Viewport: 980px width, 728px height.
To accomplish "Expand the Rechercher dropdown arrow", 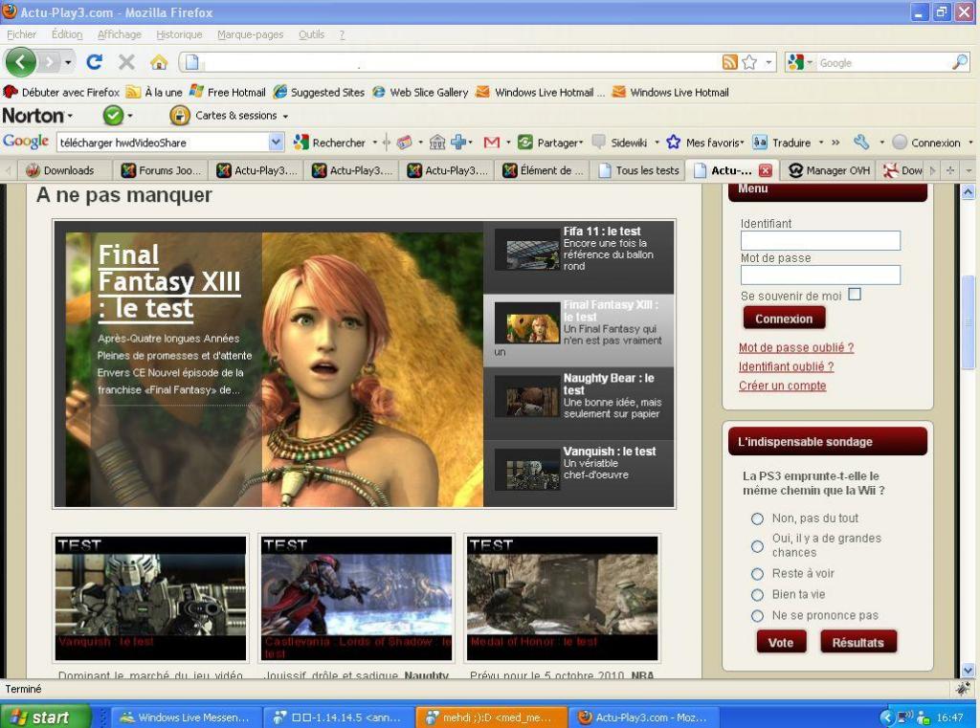I will click(x=375, y=143).
